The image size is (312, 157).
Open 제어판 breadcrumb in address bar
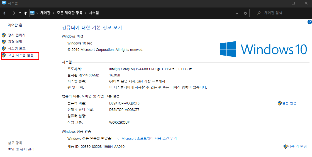pyautogui.click(x=45, y=13)
